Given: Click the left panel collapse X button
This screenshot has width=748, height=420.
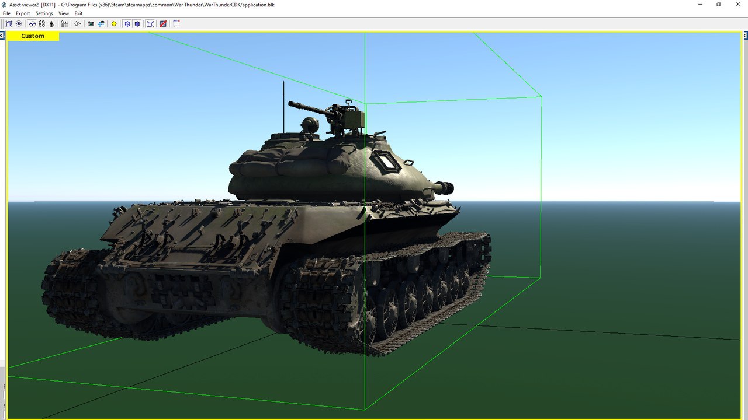Looking at the screenshot, I should [x=2, y=36].
